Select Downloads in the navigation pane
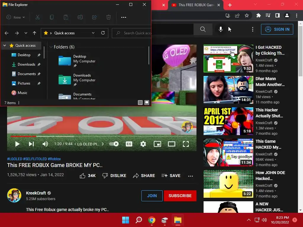303x227 pixels. point(26,64)
